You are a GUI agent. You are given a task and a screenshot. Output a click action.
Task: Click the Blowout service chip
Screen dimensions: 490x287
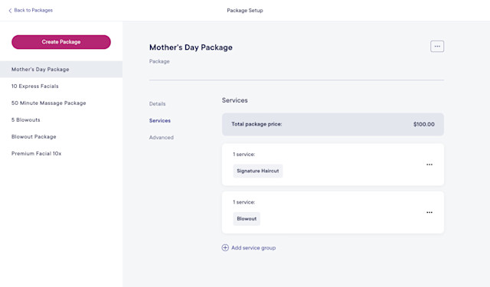247,219
